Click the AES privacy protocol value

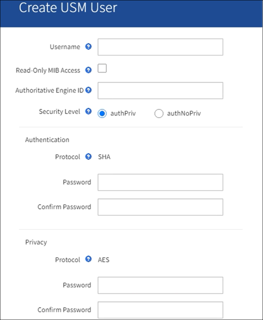[x=104, y=260]
